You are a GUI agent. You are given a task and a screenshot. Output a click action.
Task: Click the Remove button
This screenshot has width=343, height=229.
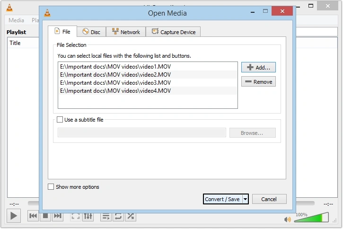(x=258, y=81)
